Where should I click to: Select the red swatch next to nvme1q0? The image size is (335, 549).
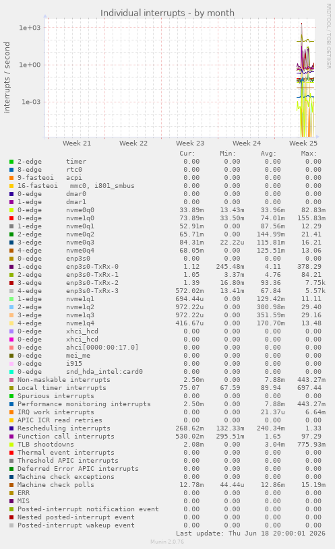click(x=11, y=218)
